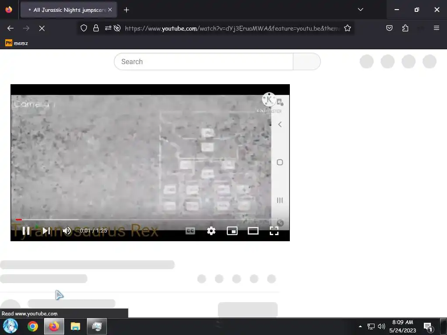Show site security padlock information
The width and height of the screenshot is (447, 335).
pos(96,28)
